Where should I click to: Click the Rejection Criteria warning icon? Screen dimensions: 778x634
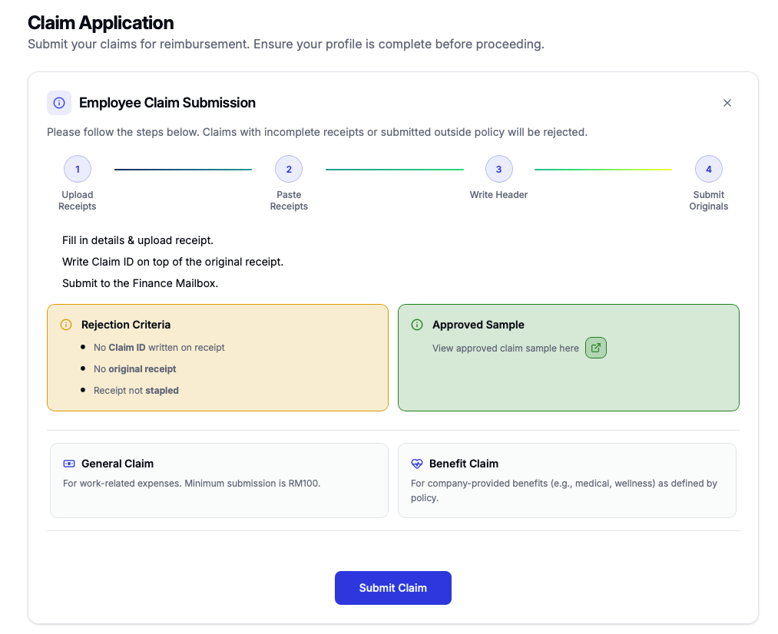click(66, 325)
